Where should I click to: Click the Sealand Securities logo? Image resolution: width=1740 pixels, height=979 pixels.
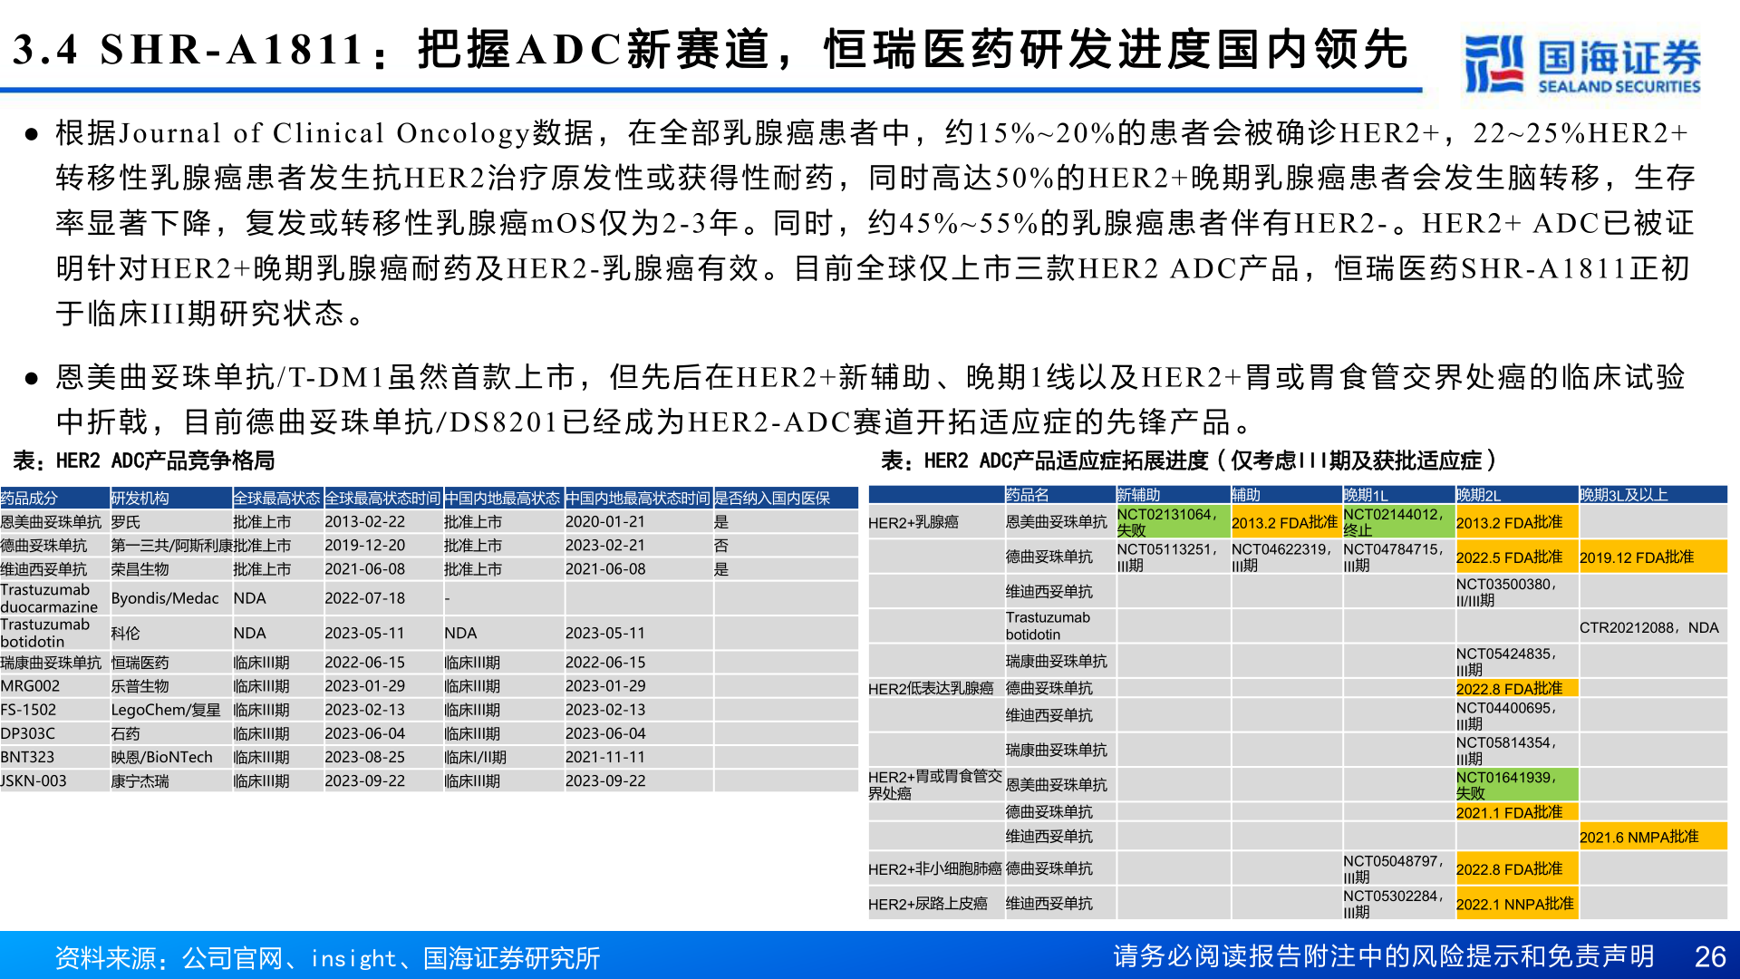coord(1582,63)
